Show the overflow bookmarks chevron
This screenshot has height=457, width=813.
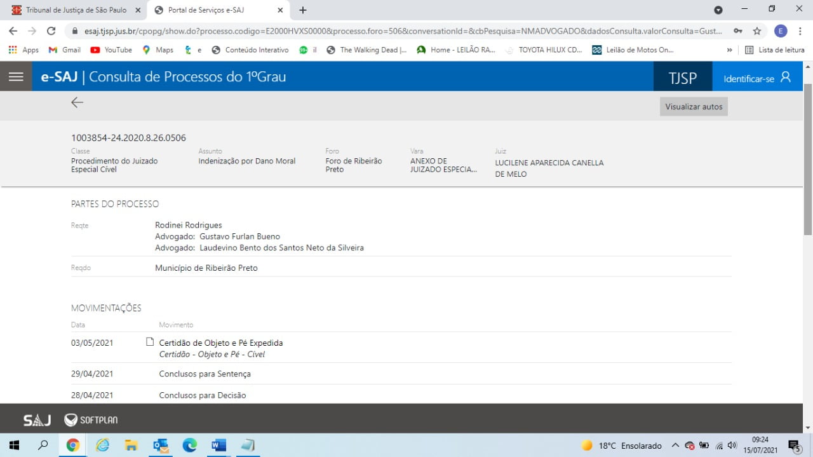click(x=729, y=50)
